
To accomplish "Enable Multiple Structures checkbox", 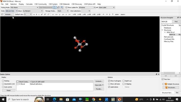I will click(163, 84).
